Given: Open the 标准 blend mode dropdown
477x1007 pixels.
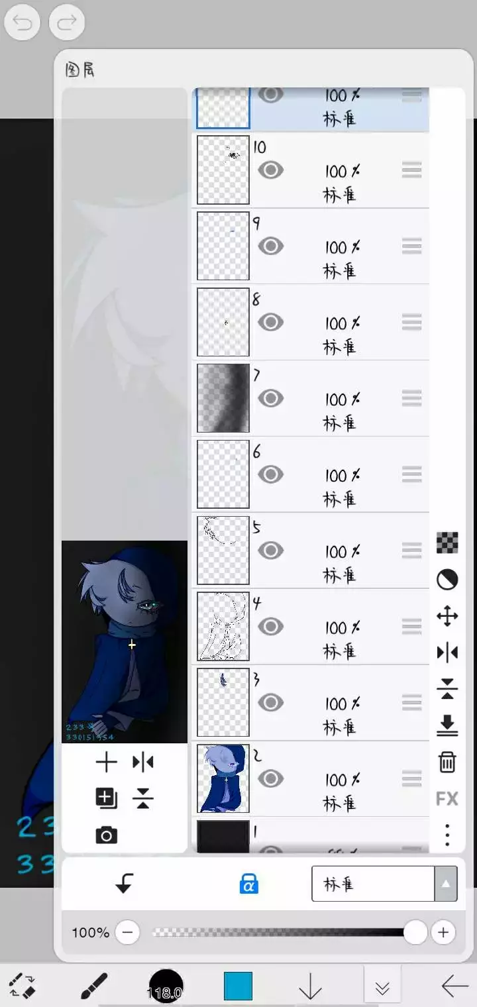Looking at the screenshot, I should click(x=384, y=884).
